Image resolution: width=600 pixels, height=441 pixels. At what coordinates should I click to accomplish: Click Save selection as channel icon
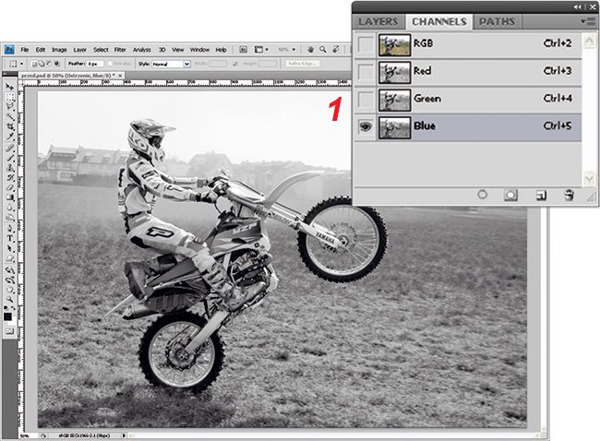tap(510, 195)
